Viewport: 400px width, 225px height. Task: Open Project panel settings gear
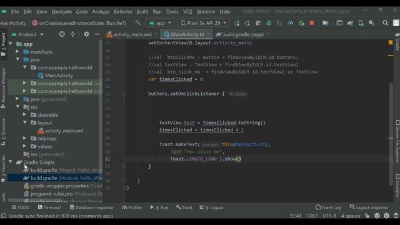coord(86,34)
